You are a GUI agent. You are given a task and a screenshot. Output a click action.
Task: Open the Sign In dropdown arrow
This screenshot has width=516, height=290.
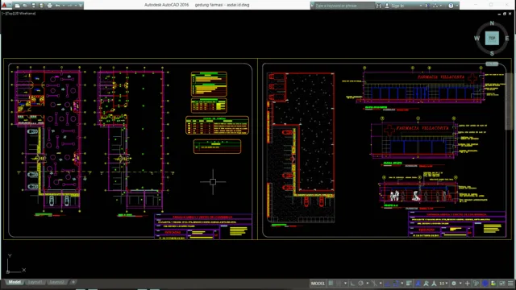(421, 6)
